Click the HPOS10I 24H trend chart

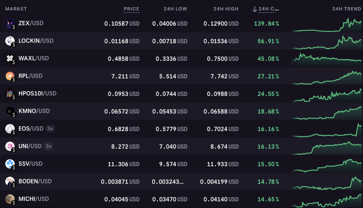click(326, 95)
